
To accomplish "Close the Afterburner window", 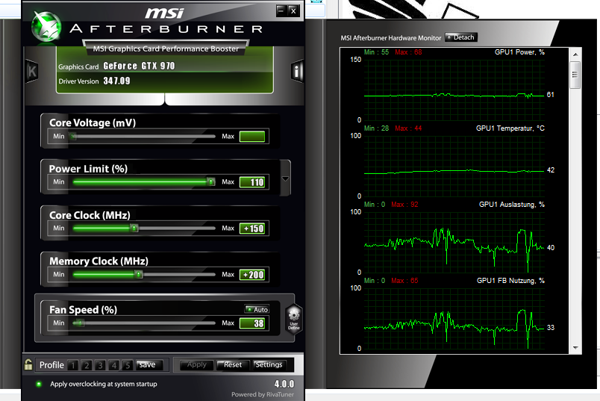I will pos(293,10).
